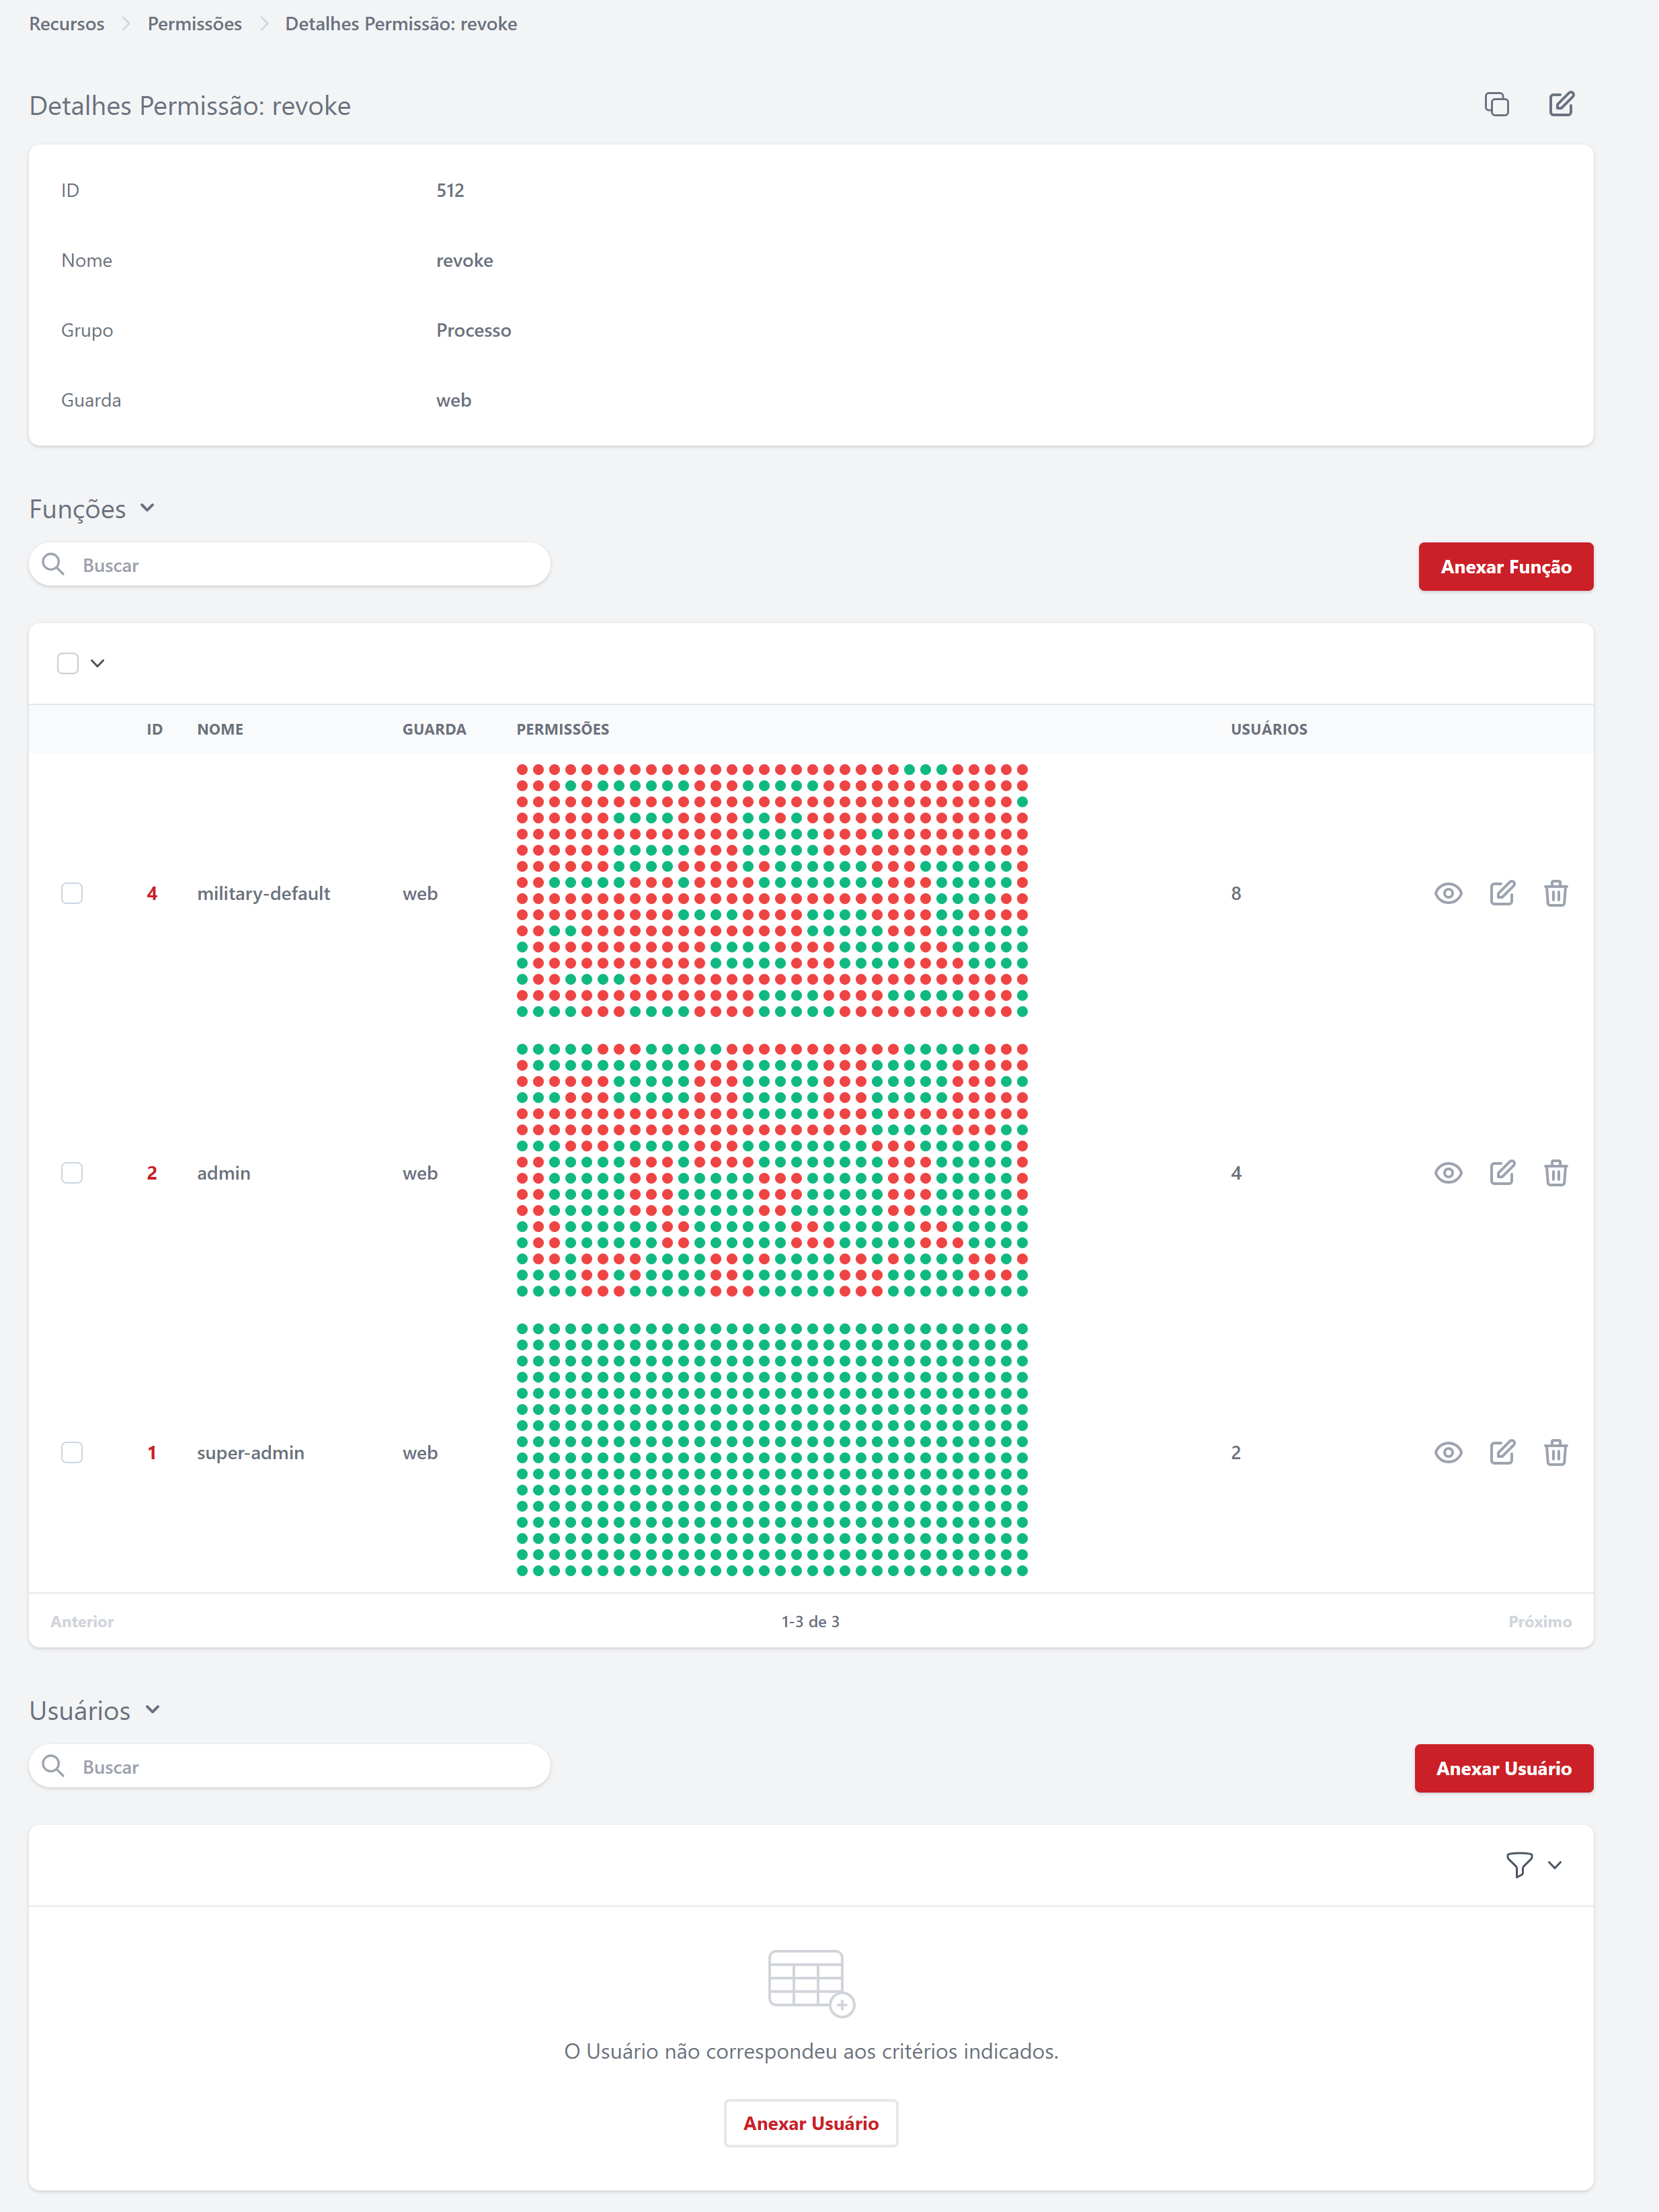The width and height of the screenshot is (1659, 2212).
Task: Navigate to Permissões breadcrumb
Action: point(194,24)
